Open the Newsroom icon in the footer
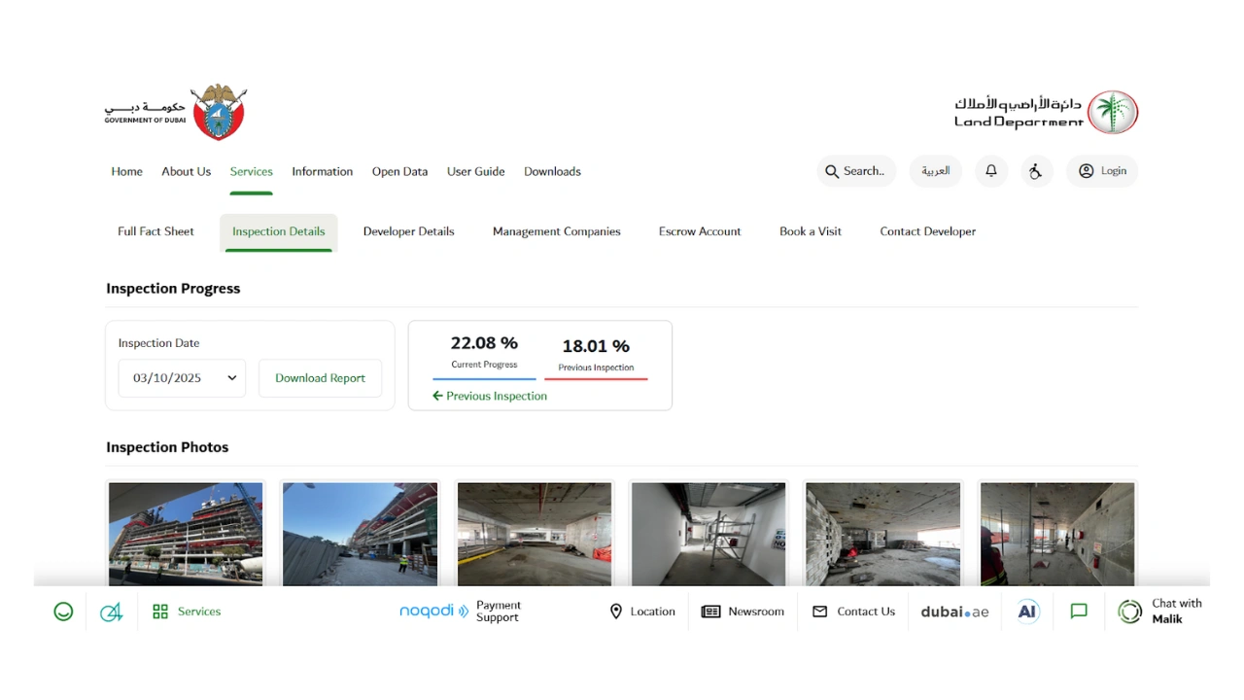Viewport: 1244px width, 700px height. click(x=710, y=612)
